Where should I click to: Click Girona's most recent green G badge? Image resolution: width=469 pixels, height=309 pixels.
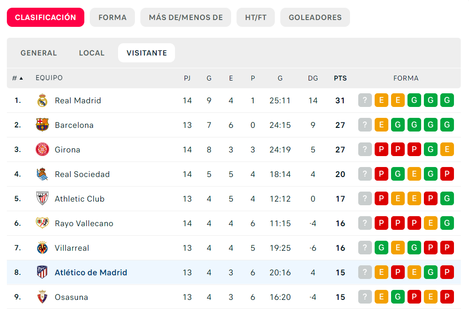pyautogui.click(x=431, y=149)
